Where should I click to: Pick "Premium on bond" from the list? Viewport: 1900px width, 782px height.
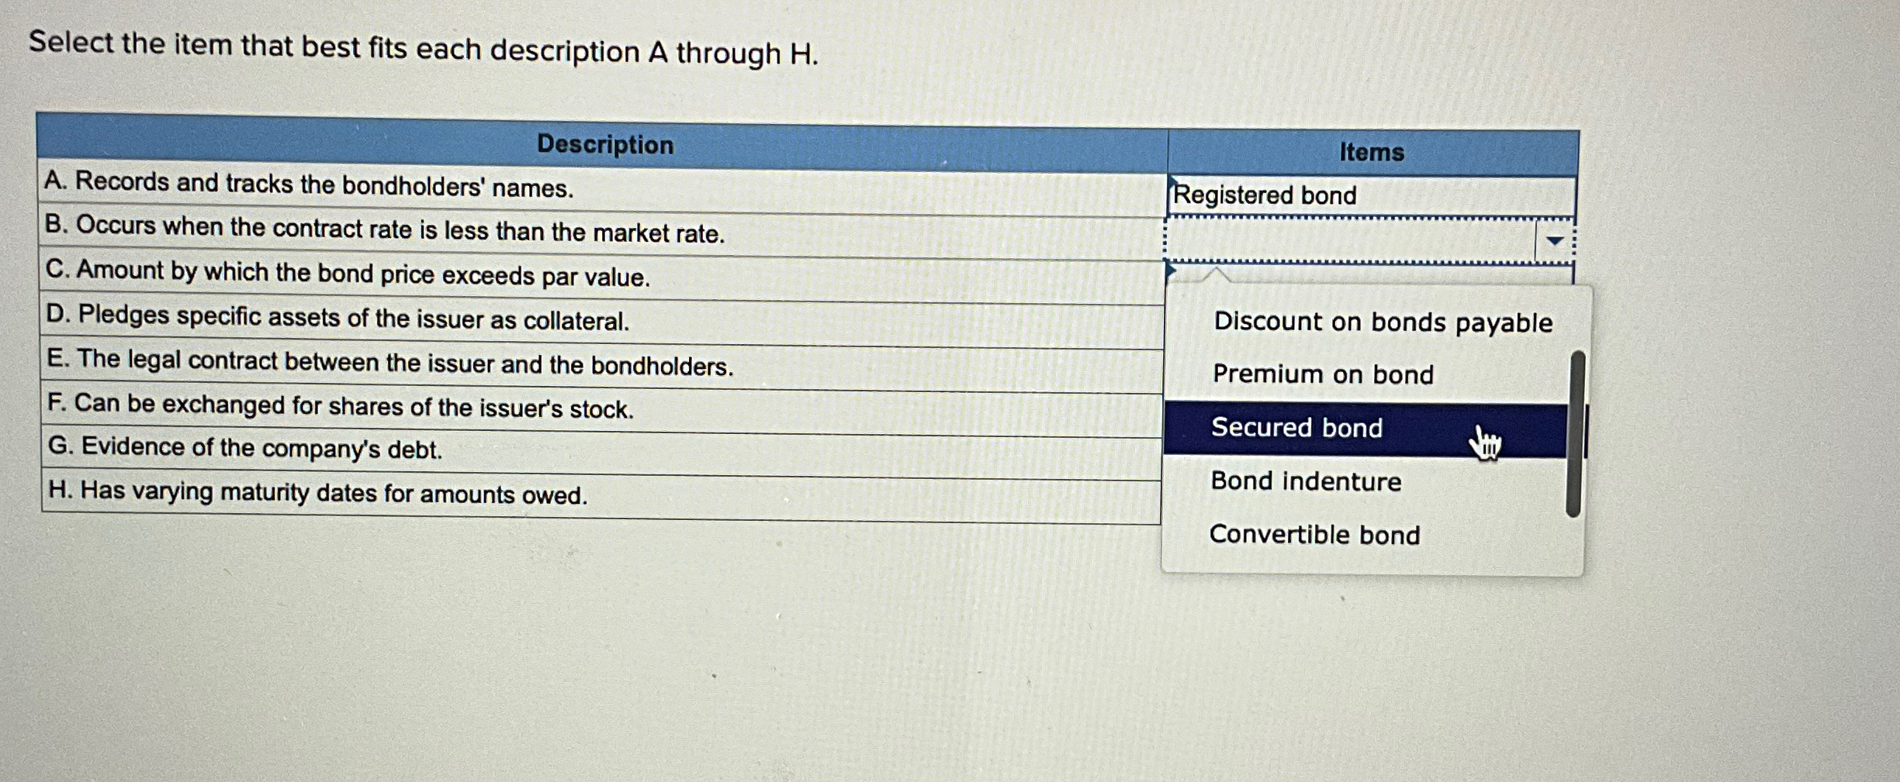coord(1322,375)
